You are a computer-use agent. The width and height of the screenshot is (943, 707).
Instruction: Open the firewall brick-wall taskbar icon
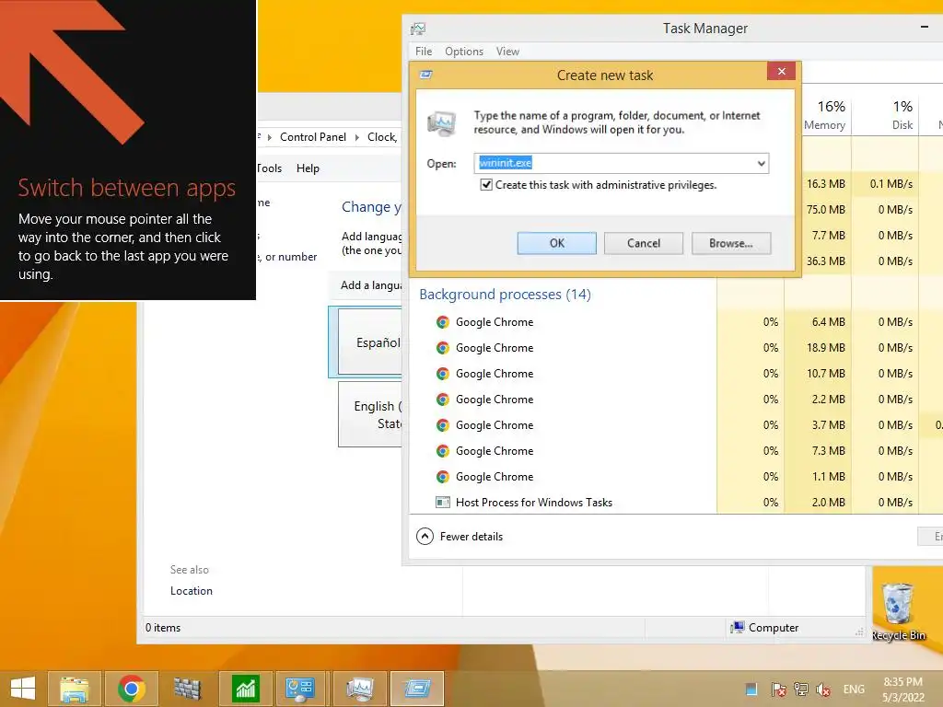[187, 689]
